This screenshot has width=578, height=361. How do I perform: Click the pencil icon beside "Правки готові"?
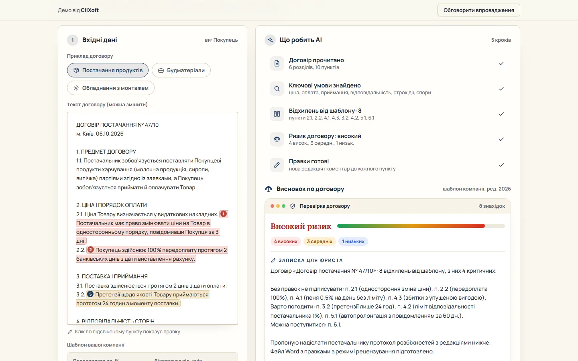coord(277,165)
